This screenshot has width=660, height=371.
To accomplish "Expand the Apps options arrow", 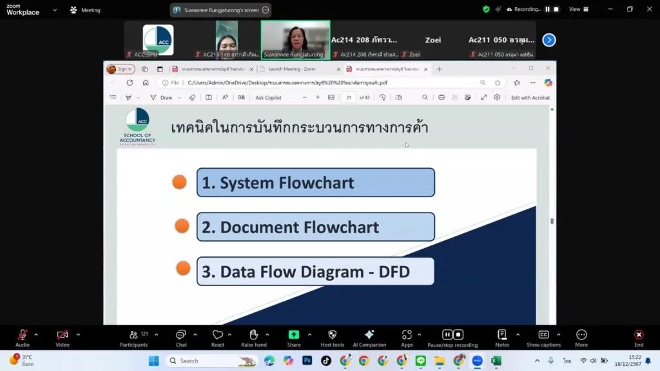I will (x=419, y=335).
